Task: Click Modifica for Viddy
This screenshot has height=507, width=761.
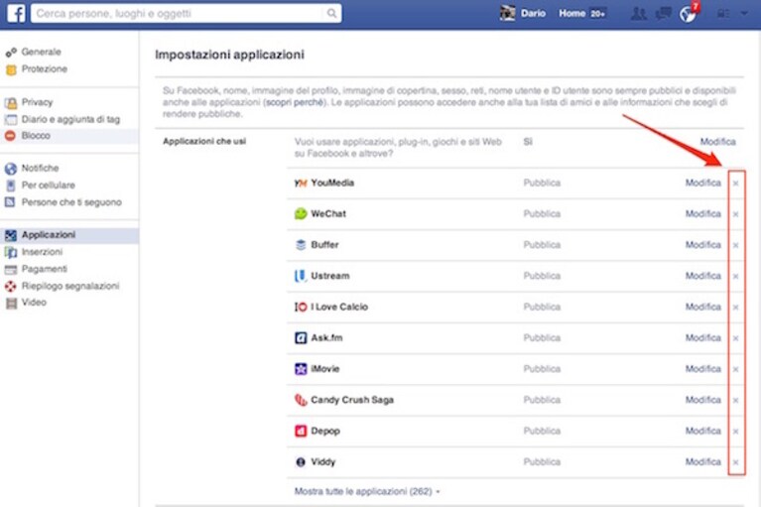Action: tap(702, 462)
